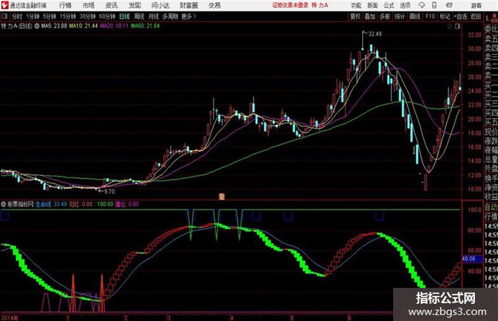Click the 换手 row in right panel

(x=491, y=178)
